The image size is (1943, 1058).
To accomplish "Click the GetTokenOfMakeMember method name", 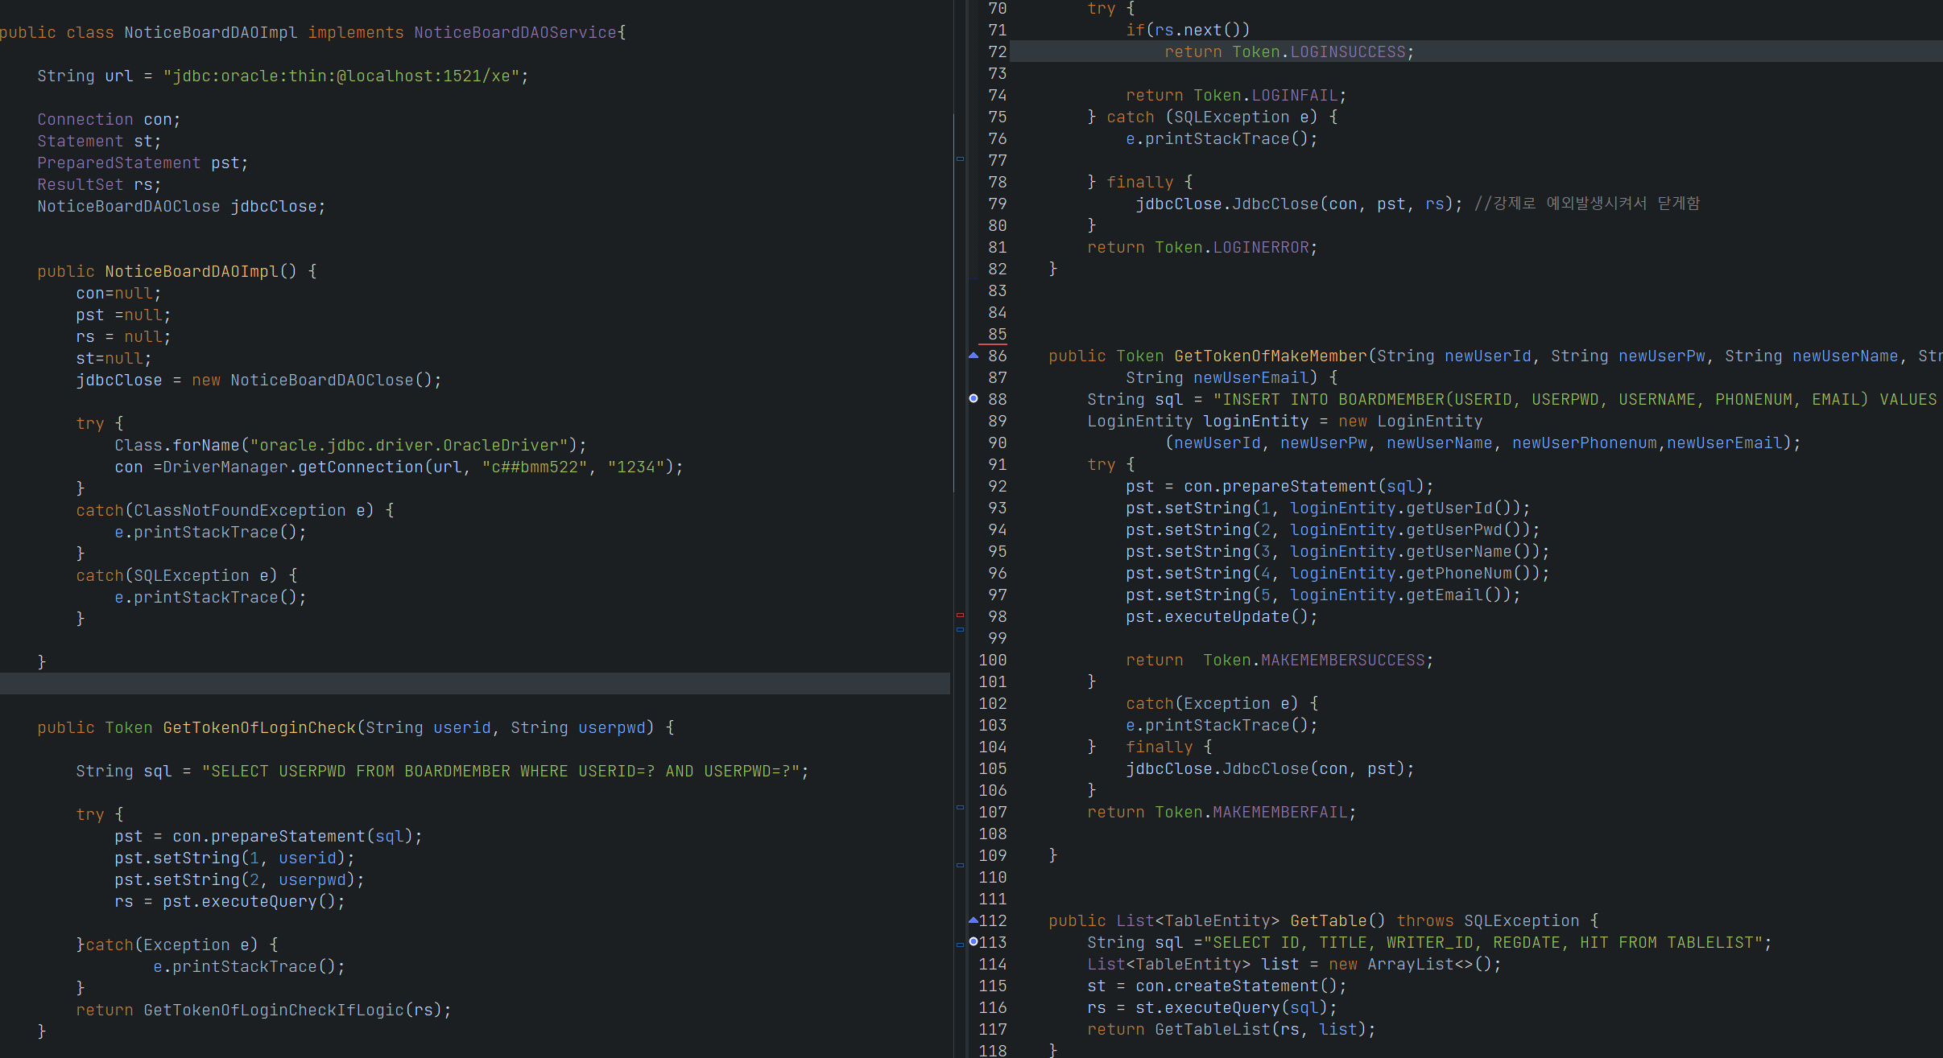I will pos(1271,356).
